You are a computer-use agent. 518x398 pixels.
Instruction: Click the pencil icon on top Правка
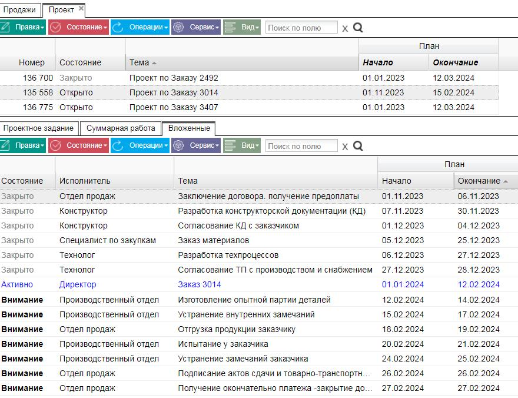tap(5, 27)
